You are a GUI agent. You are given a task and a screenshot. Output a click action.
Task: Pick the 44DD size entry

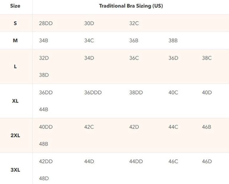tap(136, 162)
